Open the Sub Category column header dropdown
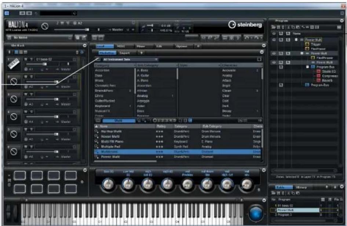 point(177,66)
